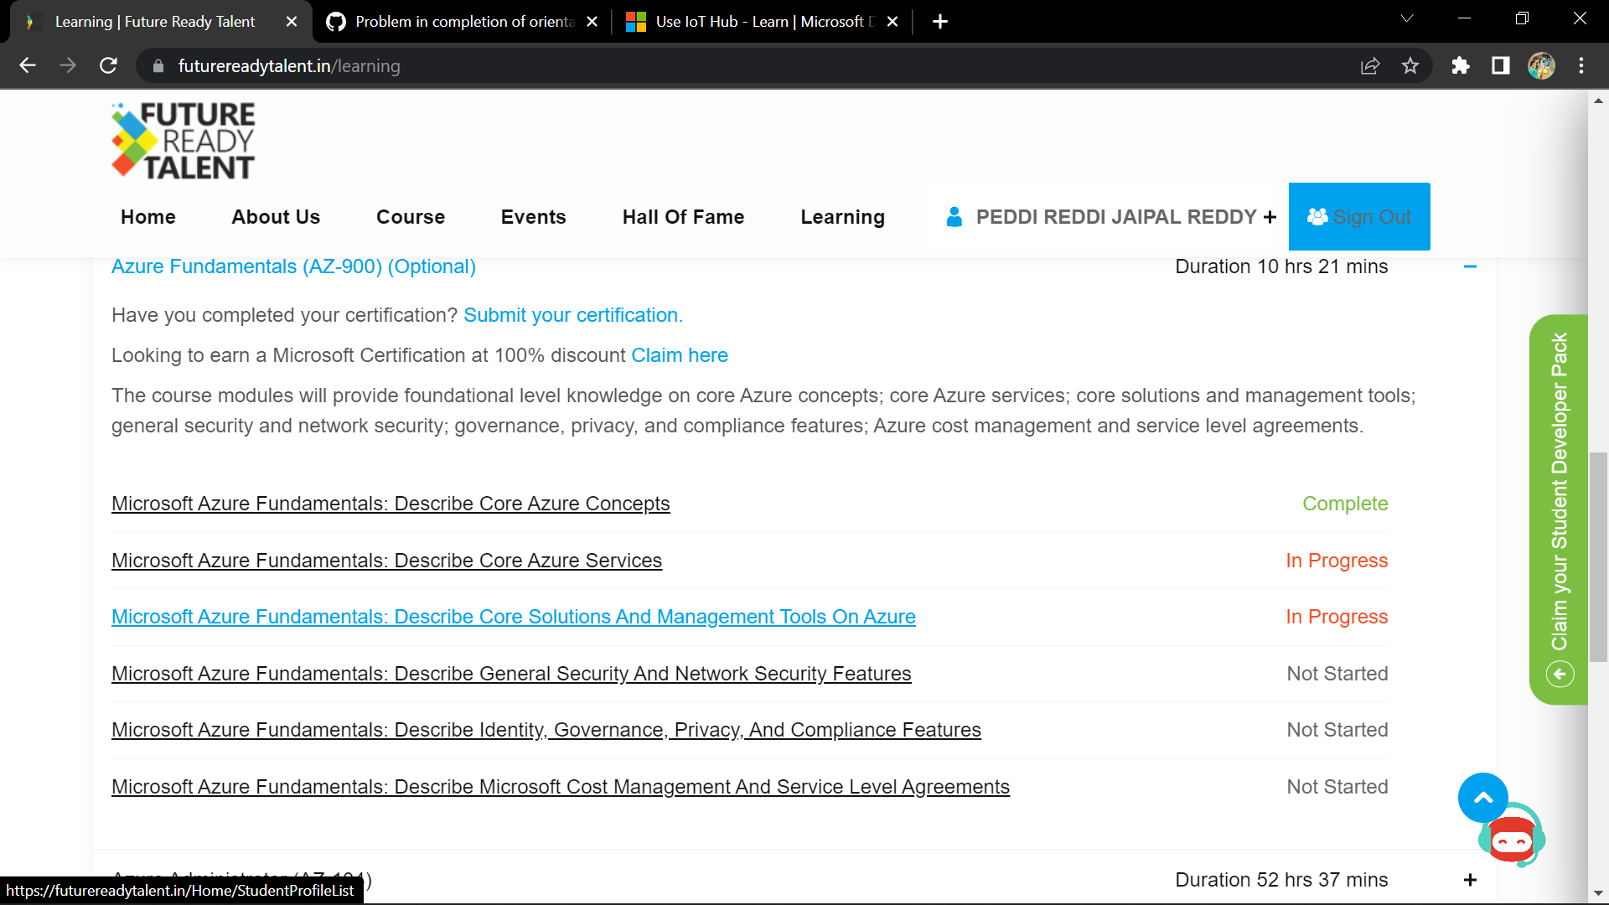Click the Sign Out button

point(1359,217)
